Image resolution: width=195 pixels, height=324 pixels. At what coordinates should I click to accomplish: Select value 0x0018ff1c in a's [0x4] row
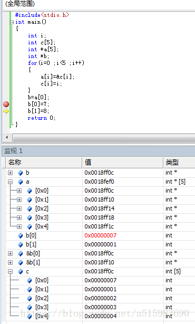tap(99, 227)
